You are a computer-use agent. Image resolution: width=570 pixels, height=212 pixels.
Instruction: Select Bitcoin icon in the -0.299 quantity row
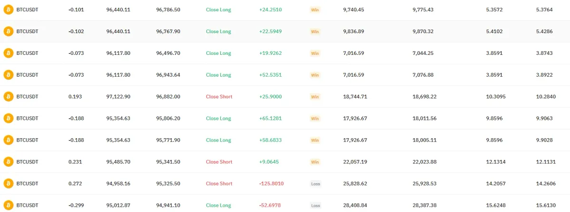8,205
